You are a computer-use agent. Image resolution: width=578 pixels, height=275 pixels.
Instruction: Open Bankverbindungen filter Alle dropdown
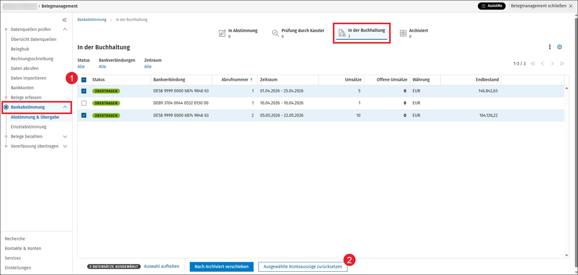click(102, 67)
